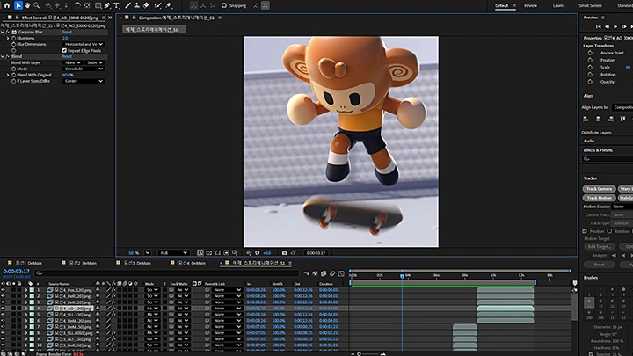Toggle Blend effect fx switch

8,56
